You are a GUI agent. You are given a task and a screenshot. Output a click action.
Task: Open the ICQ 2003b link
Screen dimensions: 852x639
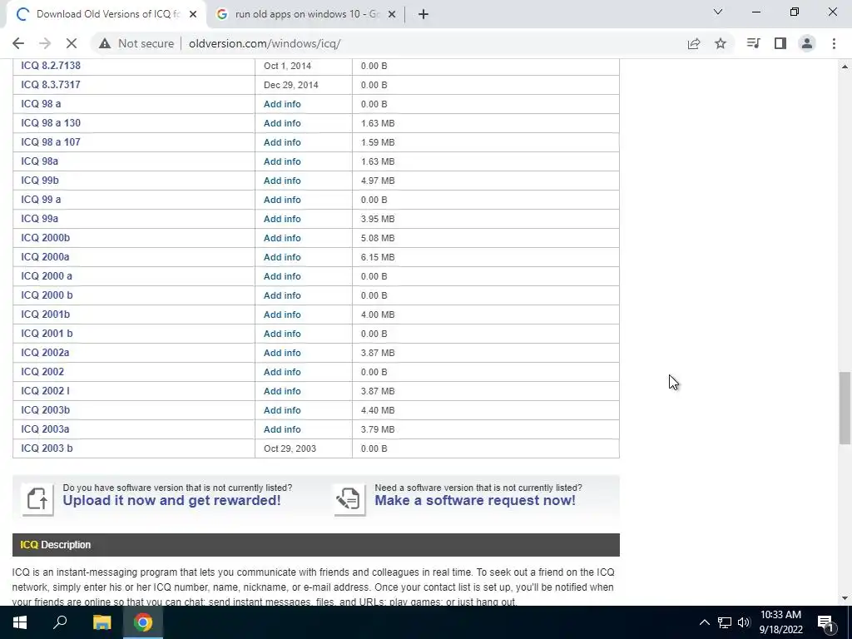click(45, 410)
